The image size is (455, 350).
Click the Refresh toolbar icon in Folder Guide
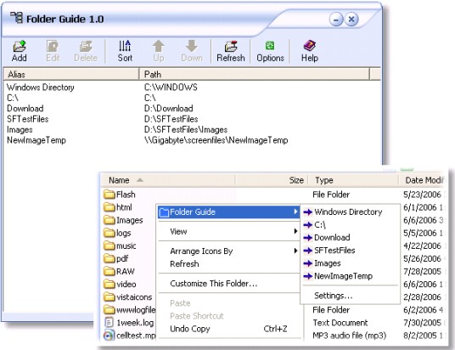click(x=231, y=47)
